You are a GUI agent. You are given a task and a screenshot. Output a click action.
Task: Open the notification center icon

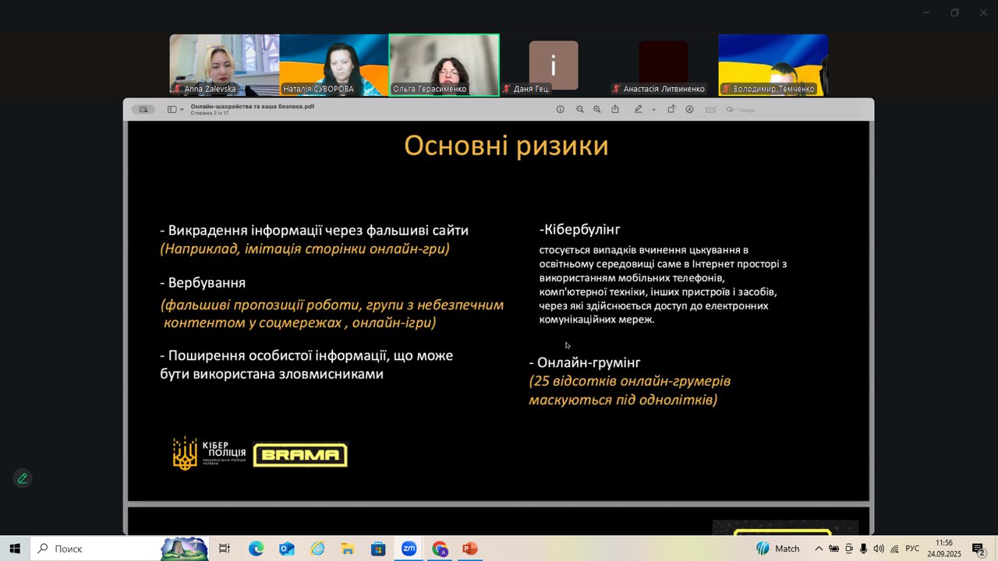pos(979,549)
